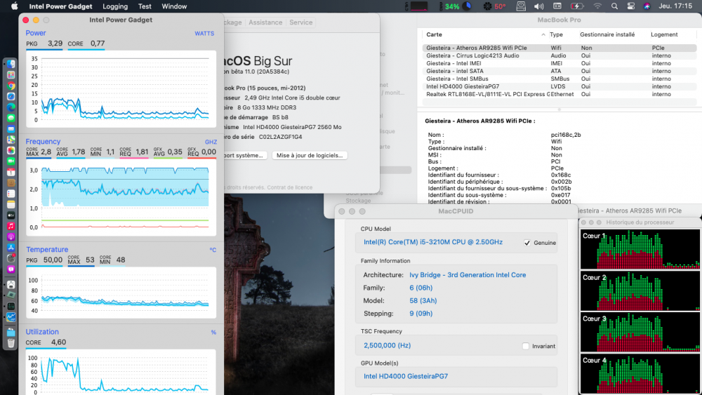This screenshot has height=395, width=702.
Task: Open the Mail app in dock
Action: click(x=11, y=129)
